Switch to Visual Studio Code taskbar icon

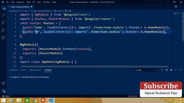51,100
